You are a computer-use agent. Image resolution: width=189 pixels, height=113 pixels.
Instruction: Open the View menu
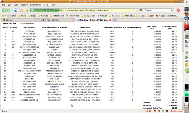[x=16, y=5]
